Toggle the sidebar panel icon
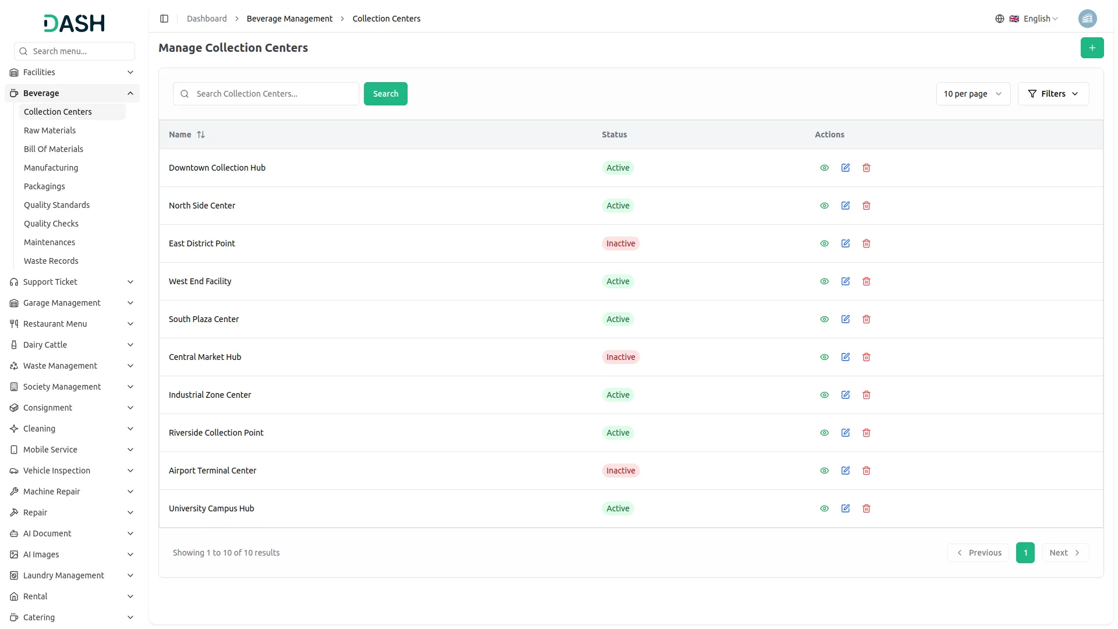 click(x=164, y=19)
